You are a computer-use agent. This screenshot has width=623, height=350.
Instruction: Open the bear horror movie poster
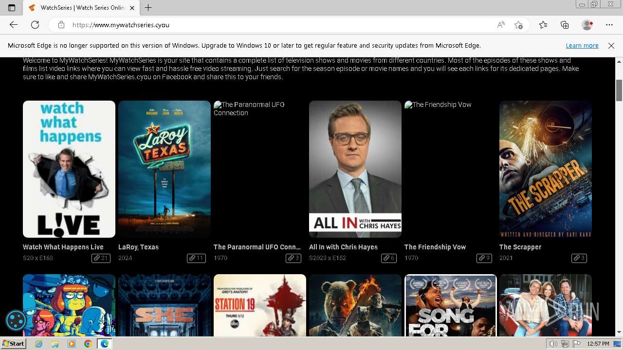point(355,305)
